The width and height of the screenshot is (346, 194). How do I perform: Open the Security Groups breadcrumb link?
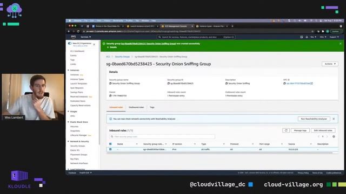click(x=122, y=57)
